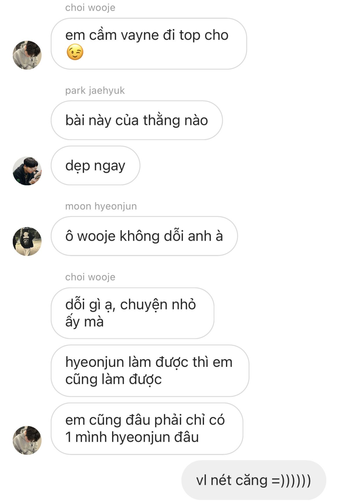Image resolution: width=339 pixels, height=504 pixels.
Task: Tap the winking emoji in the first message
Action: pyautogui.click(x=75, y=52)
